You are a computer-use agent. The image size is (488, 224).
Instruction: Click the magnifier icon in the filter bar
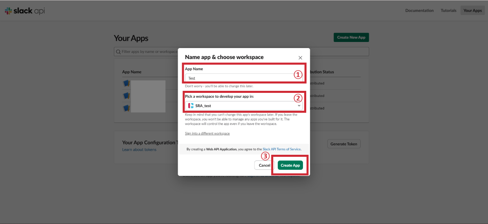click(x=118, y=52)
